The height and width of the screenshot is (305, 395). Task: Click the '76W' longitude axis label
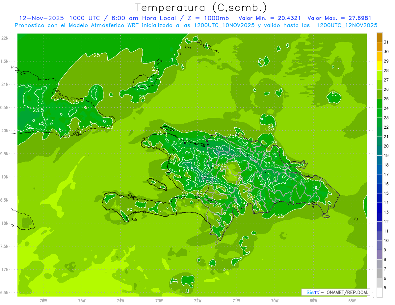tap(43, 301)
